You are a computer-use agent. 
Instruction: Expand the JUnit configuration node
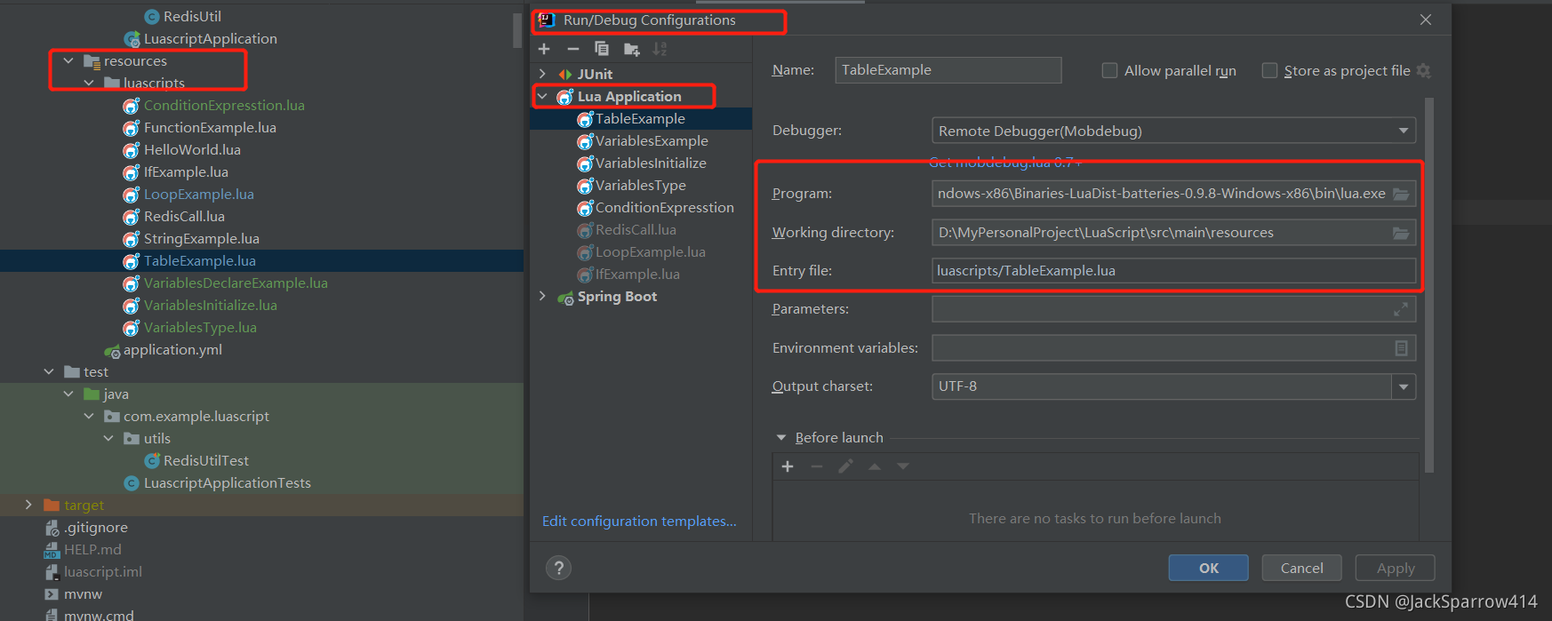point(542,74)
